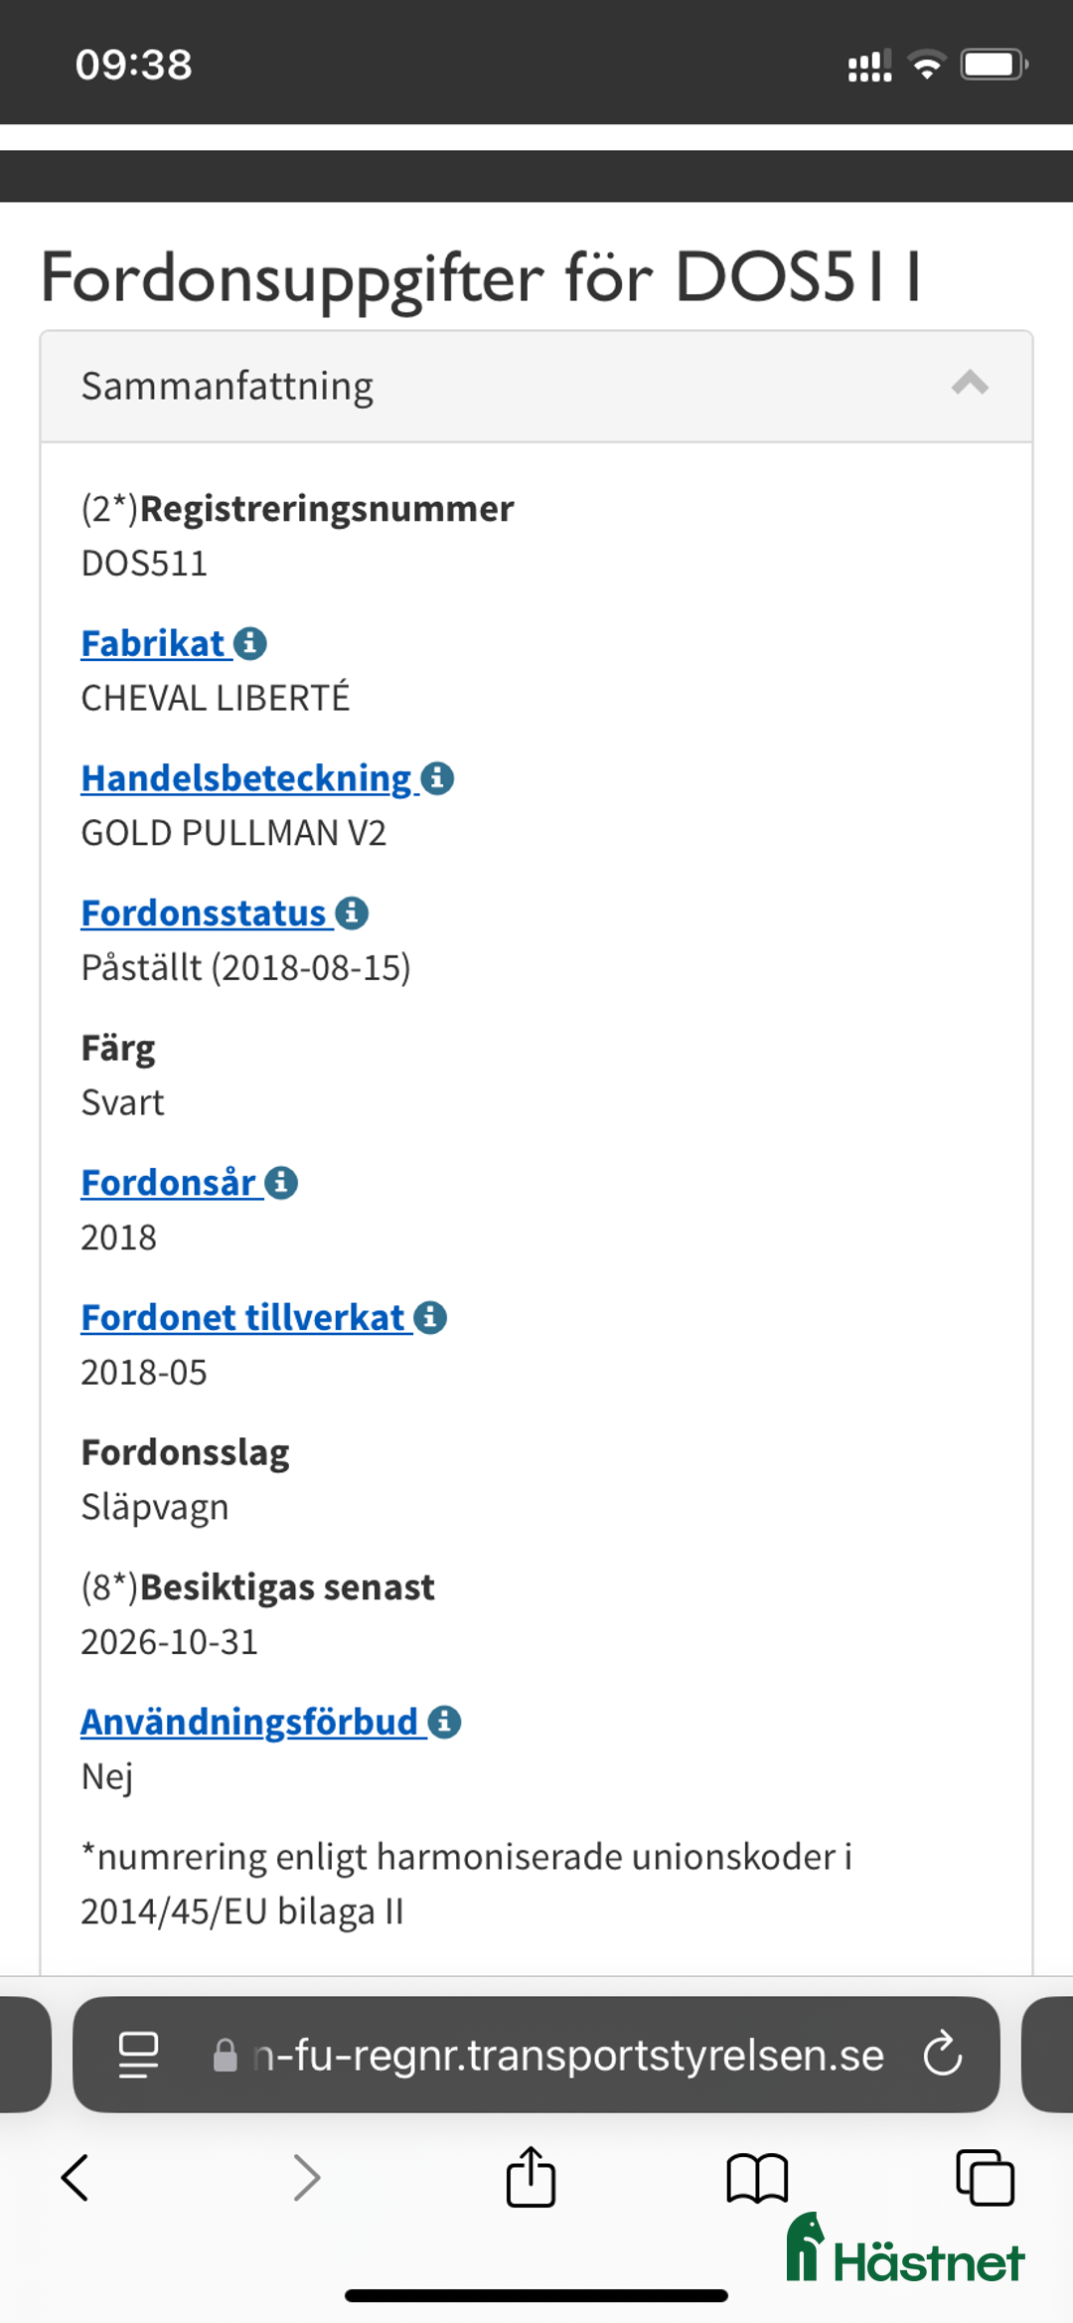Open info for Fordonet tillverkat
This screenshot has height=2323, width=1073.
click(x=429, y=1317)
